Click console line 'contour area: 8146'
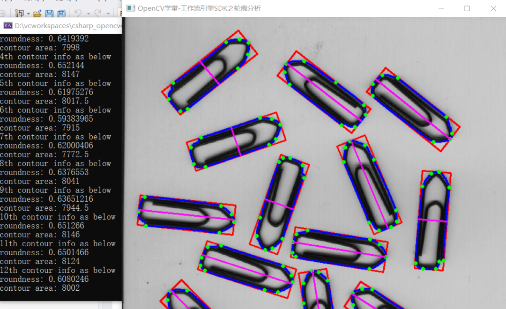 [x=40, y=235]
